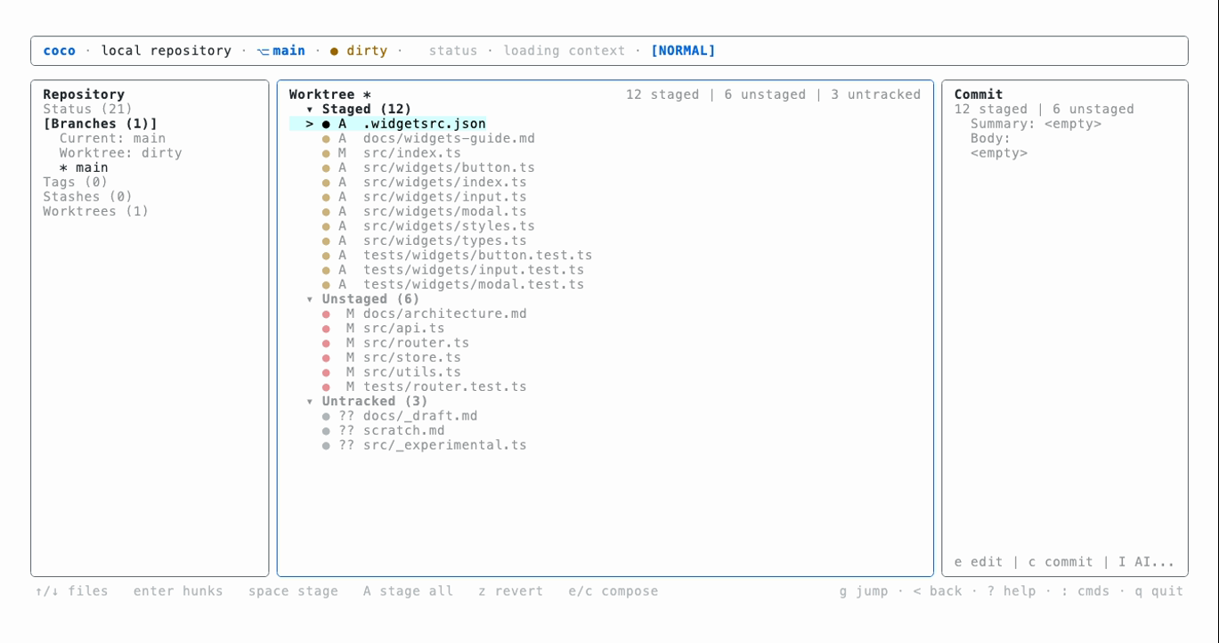Select the * main branch entry
Image resolution: width=1219 pixels, height=643 pixels.
84,167
